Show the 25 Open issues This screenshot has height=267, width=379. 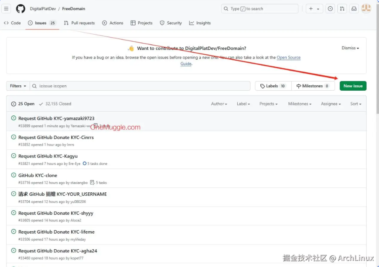23,104
